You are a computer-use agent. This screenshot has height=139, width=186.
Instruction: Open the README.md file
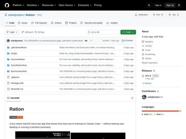click(x=17, y=89)
